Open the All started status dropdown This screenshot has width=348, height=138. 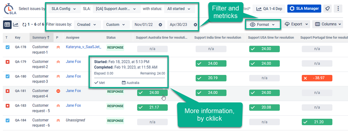point(179,9)
